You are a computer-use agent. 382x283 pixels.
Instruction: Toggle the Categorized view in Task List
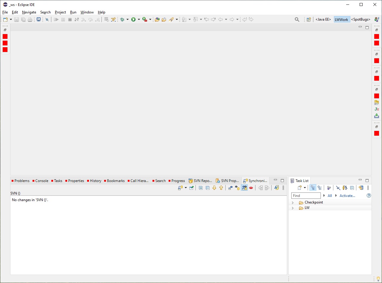(x=313, y=188)
